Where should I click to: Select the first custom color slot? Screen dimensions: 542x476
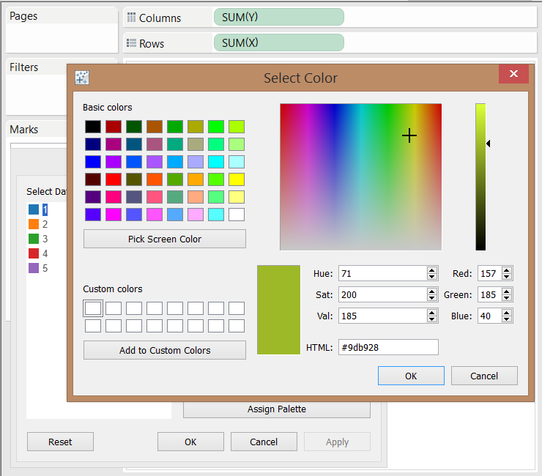click(x=93, y=308)
